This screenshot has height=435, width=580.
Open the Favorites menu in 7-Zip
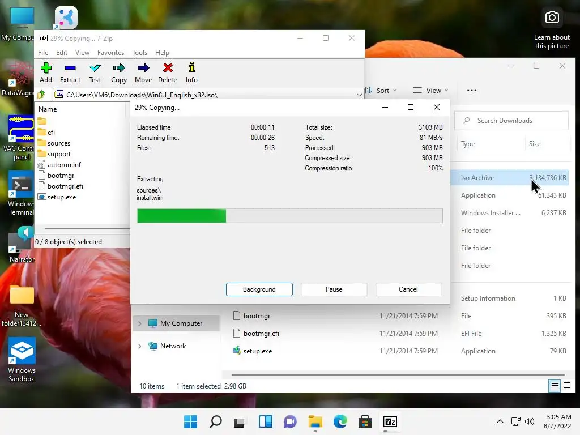(110, 53)
